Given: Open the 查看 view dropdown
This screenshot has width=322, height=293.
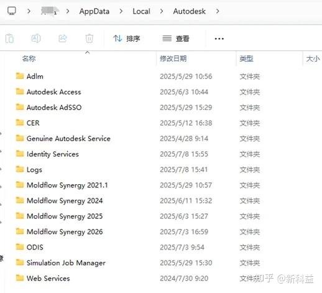Looking at the screenshot, I should [176, 39].
